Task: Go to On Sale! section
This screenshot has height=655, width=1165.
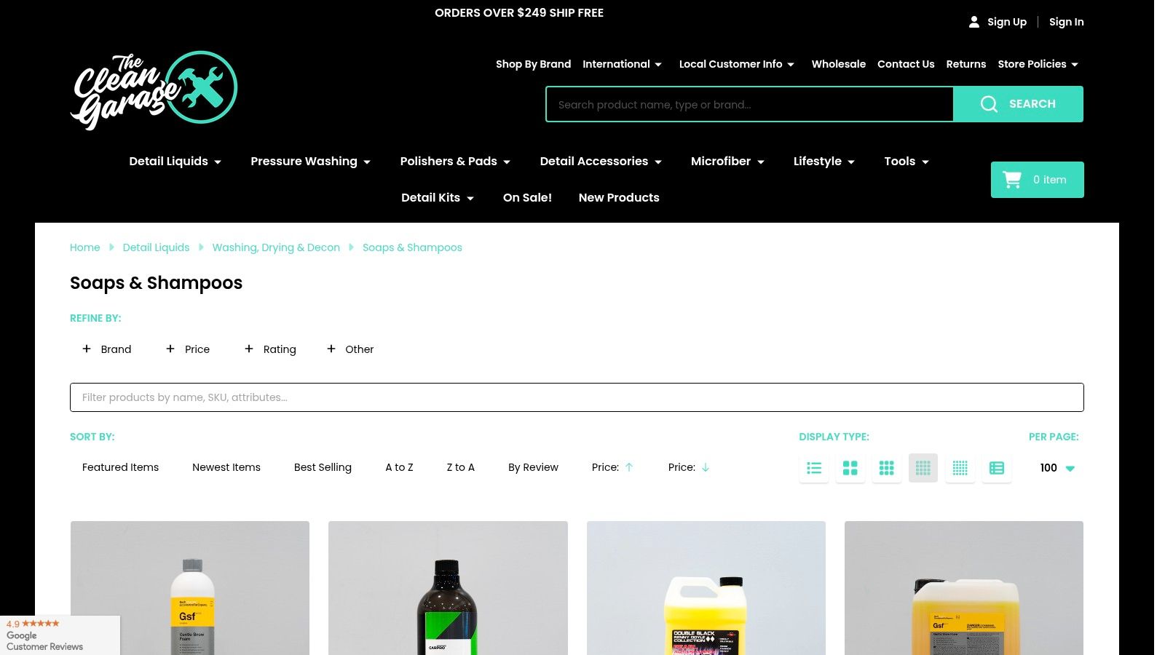Action: click(x=527, y=198)
